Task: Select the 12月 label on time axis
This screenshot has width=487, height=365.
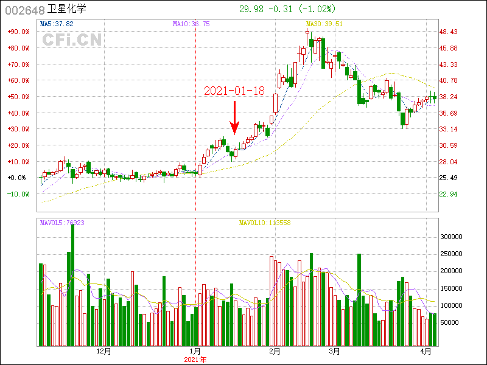Action: 104,351
